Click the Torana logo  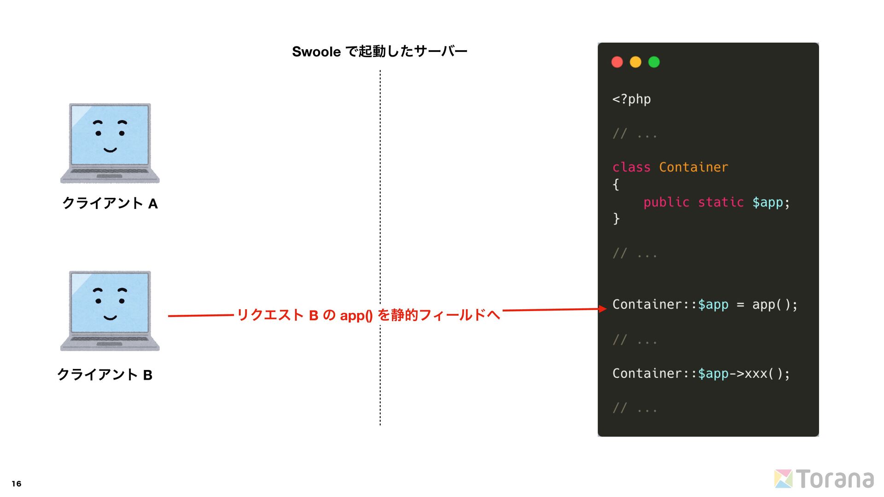coord(824,479)
